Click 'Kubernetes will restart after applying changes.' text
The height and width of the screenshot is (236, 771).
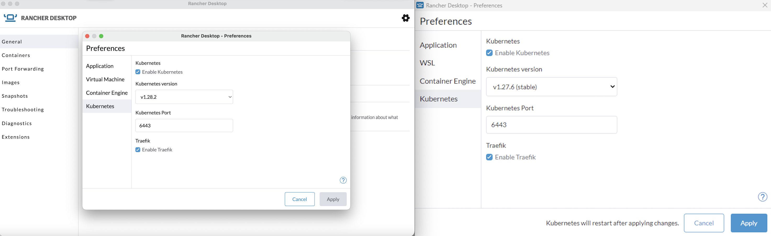click(x=612, y=223)
